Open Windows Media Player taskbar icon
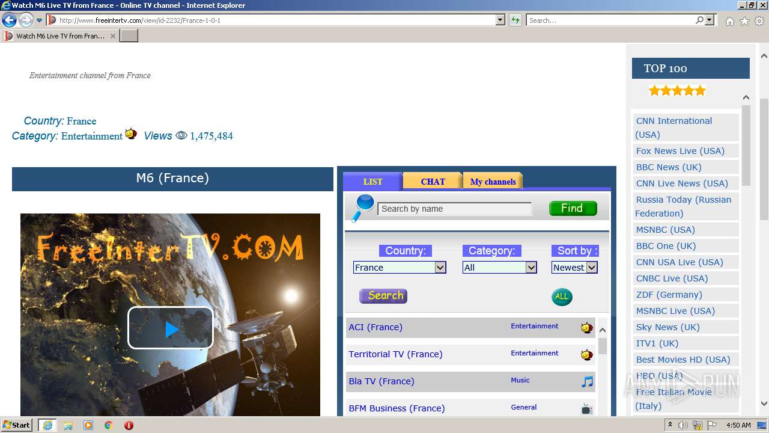Image resolution: width=769 pixels, height=433 pixels. click(x=88, y=425)
